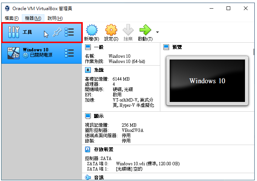The height and width of the screenshot is (181, 257).
Task: Click the pin icon in 工具 row
Action: tap(57, 32)
